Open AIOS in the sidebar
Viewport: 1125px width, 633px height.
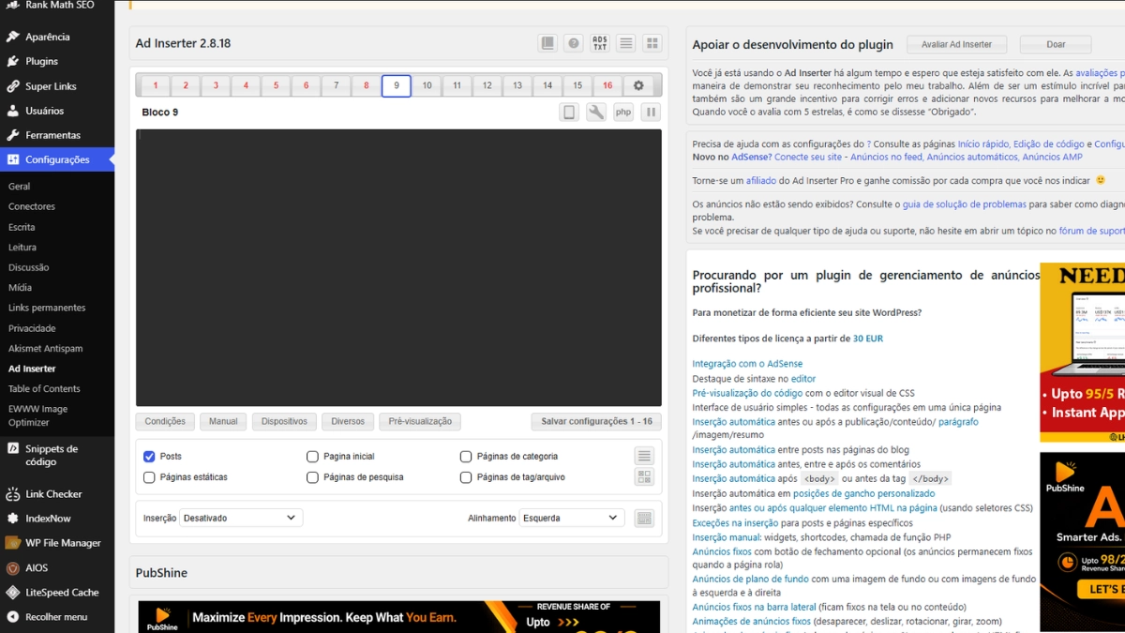(37, 568)
